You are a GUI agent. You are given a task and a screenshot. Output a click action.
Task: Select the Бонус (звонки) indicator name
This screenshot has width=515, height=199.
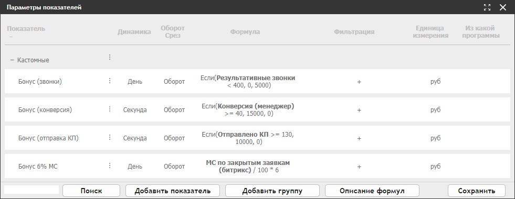[40, 82]
